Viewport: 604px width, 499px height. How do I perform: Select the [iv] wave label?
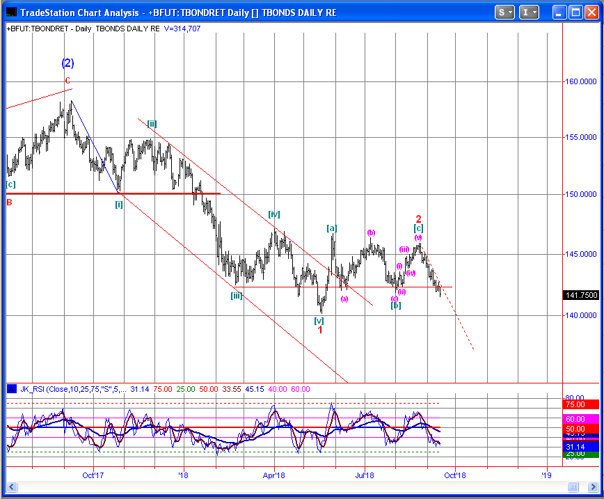pos(274,214)
